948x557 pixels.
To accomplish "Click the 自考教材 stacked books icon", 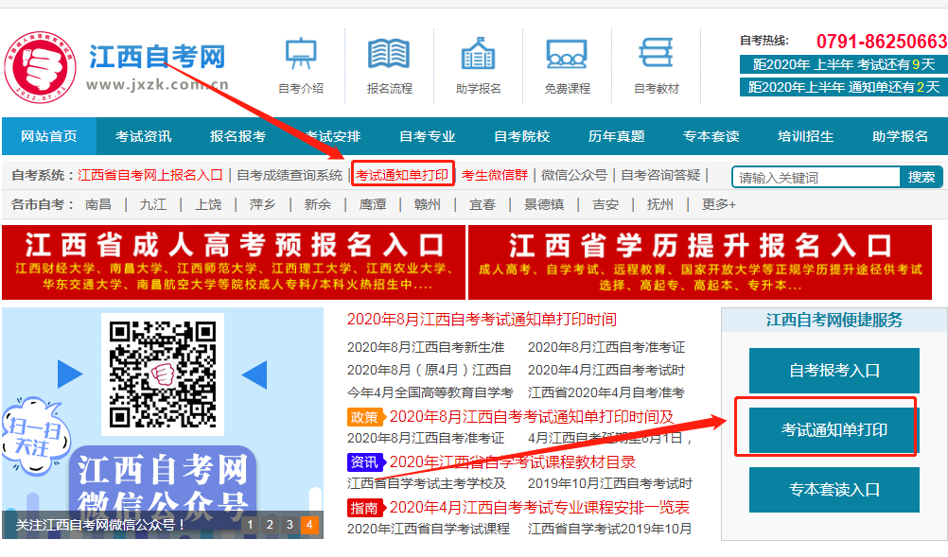I will pos(656,55).
